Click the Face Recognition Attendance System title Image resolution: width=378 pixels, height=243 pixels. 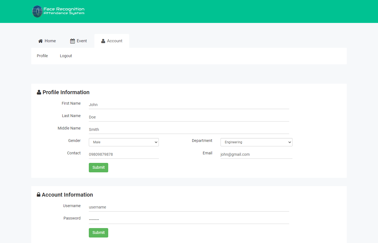point(64,11)
